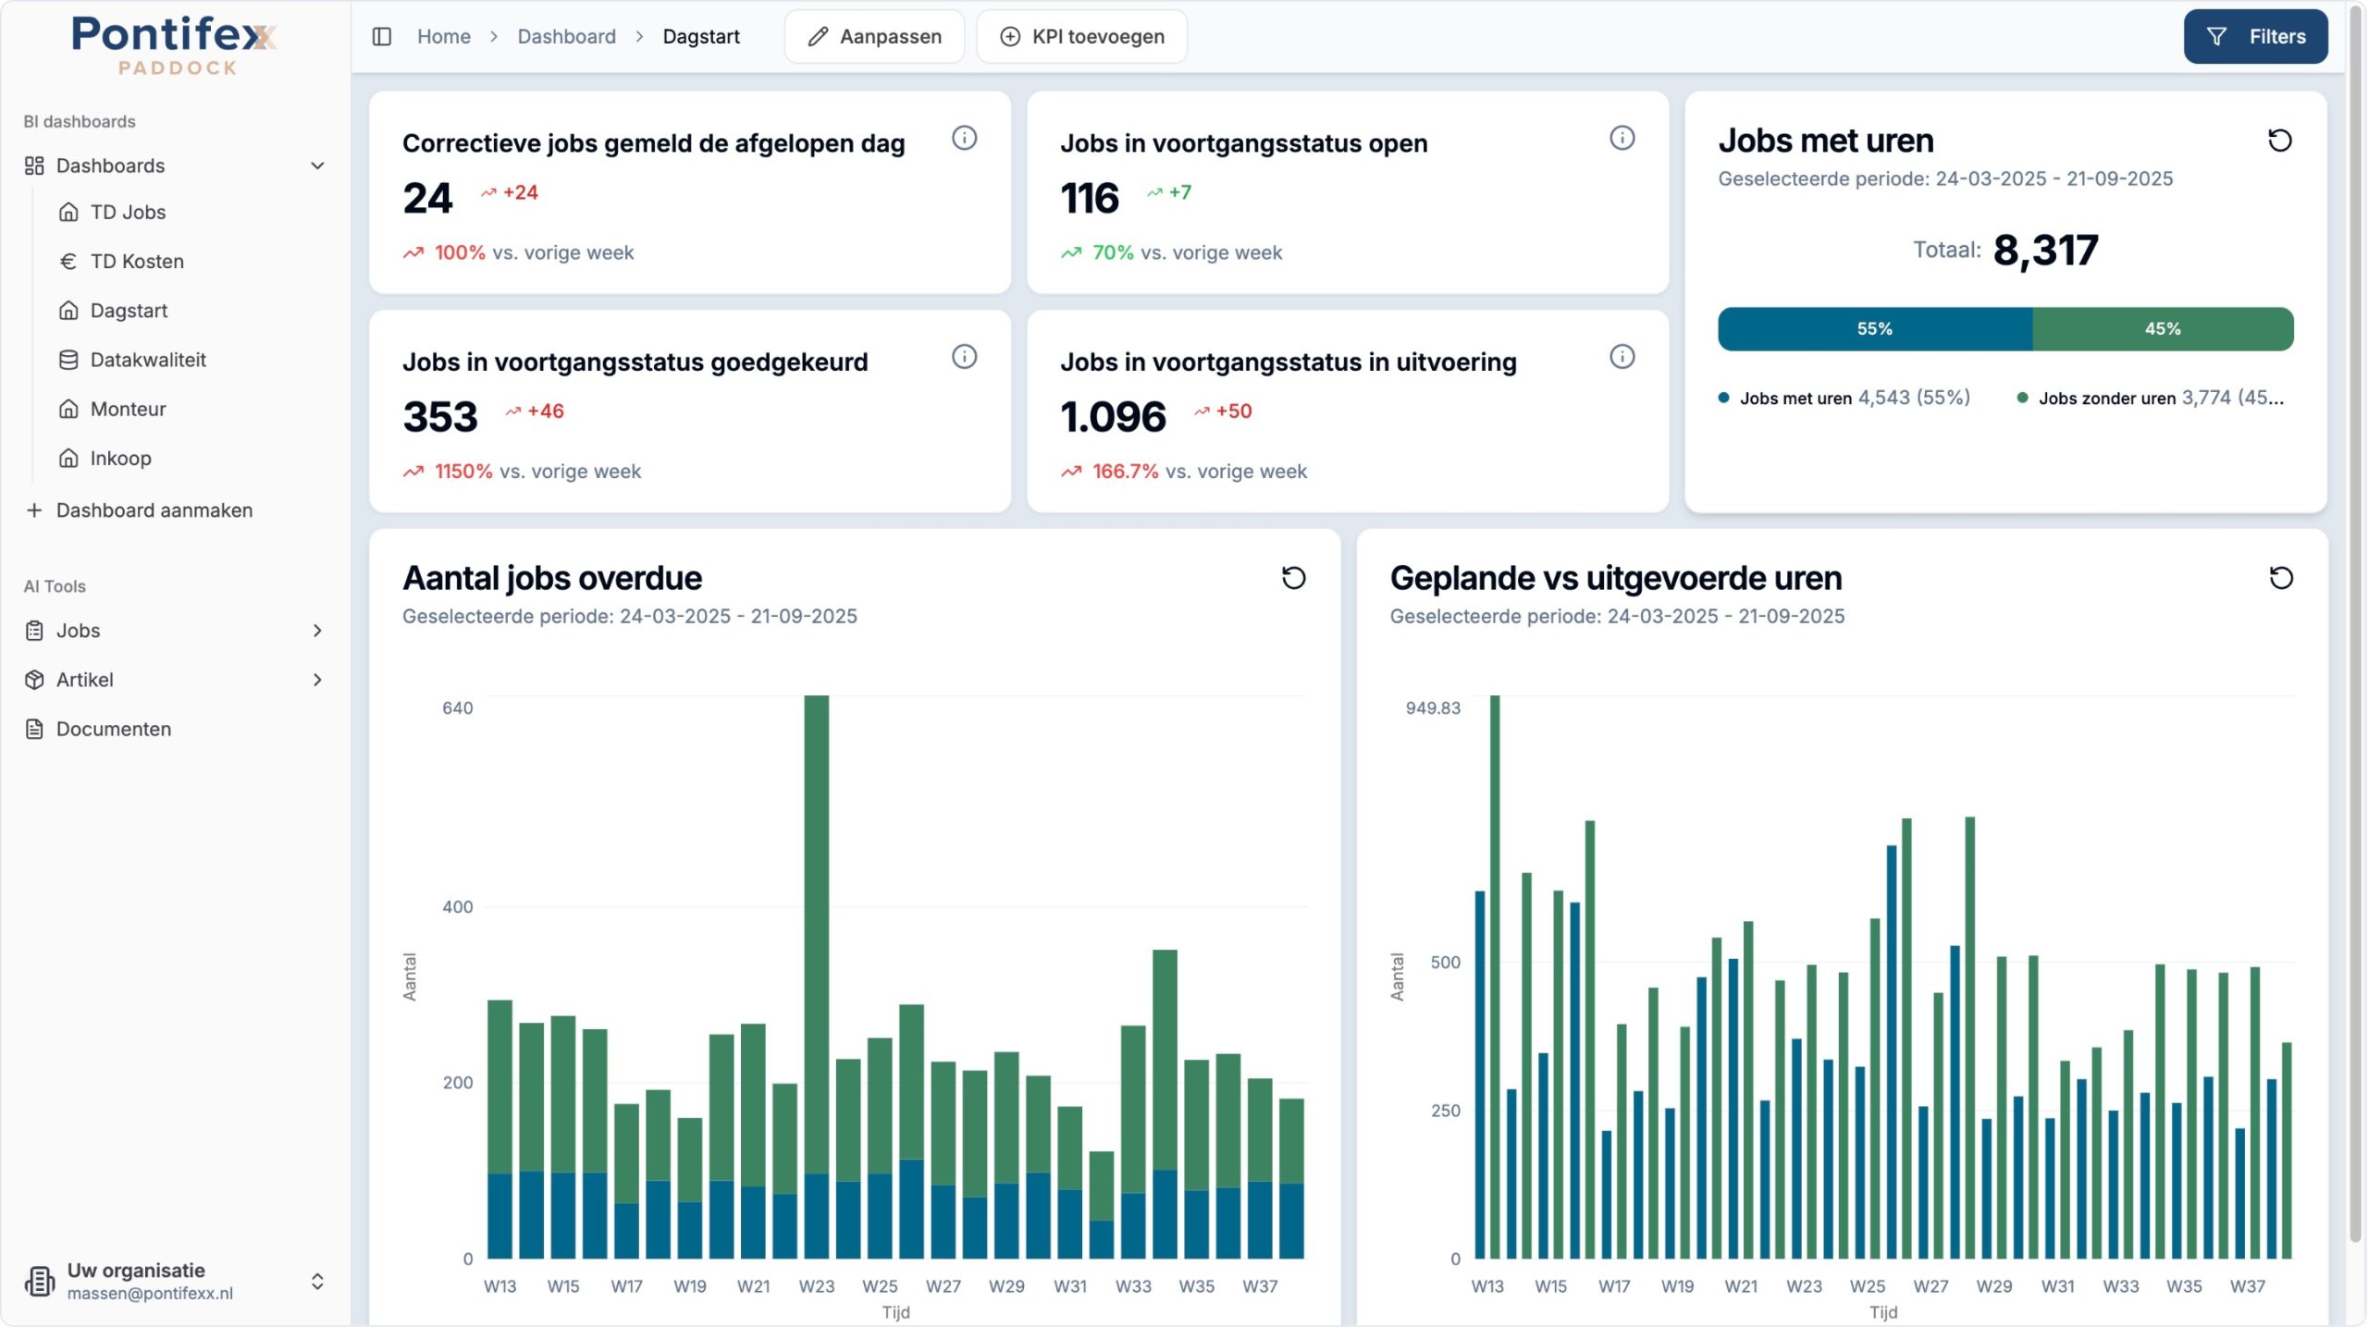
Task: Expand the Artikel submenu arrow
Action: click(x=317, y=680)
